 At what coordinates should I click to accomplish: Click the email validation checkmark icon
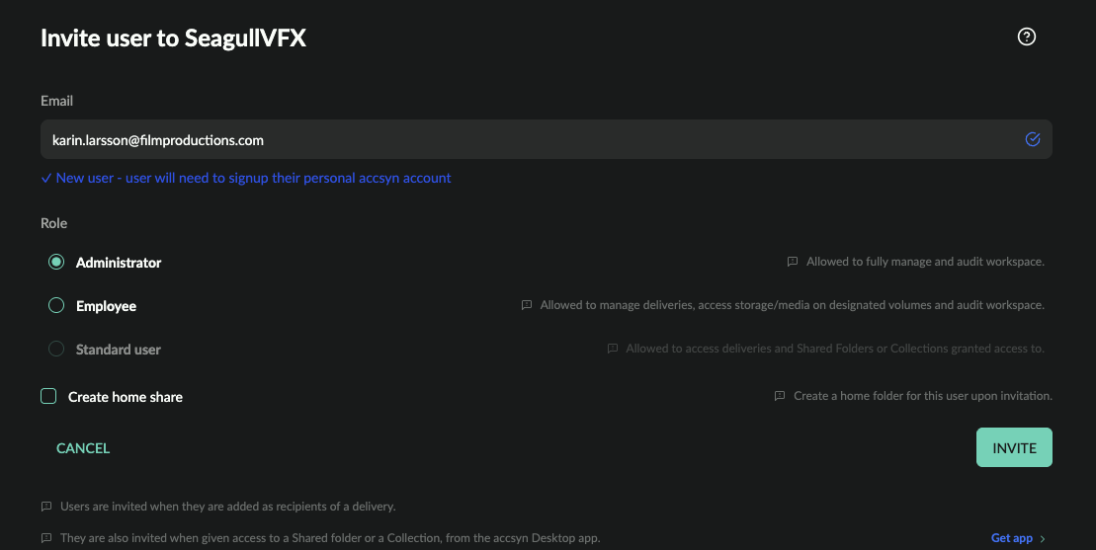pos(1033,139)
